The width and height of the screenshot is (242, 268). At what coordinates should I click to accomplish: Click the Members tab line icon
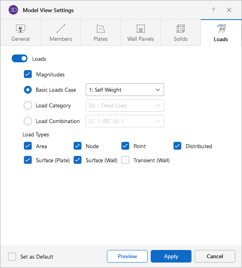61,29
